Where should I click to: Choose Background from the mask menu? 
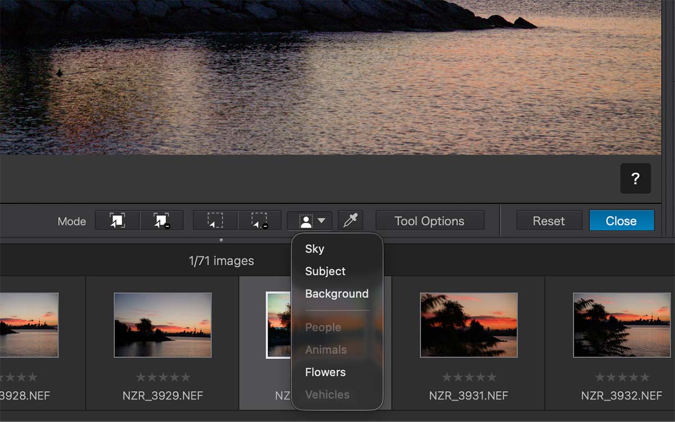(x=337, y=294)
